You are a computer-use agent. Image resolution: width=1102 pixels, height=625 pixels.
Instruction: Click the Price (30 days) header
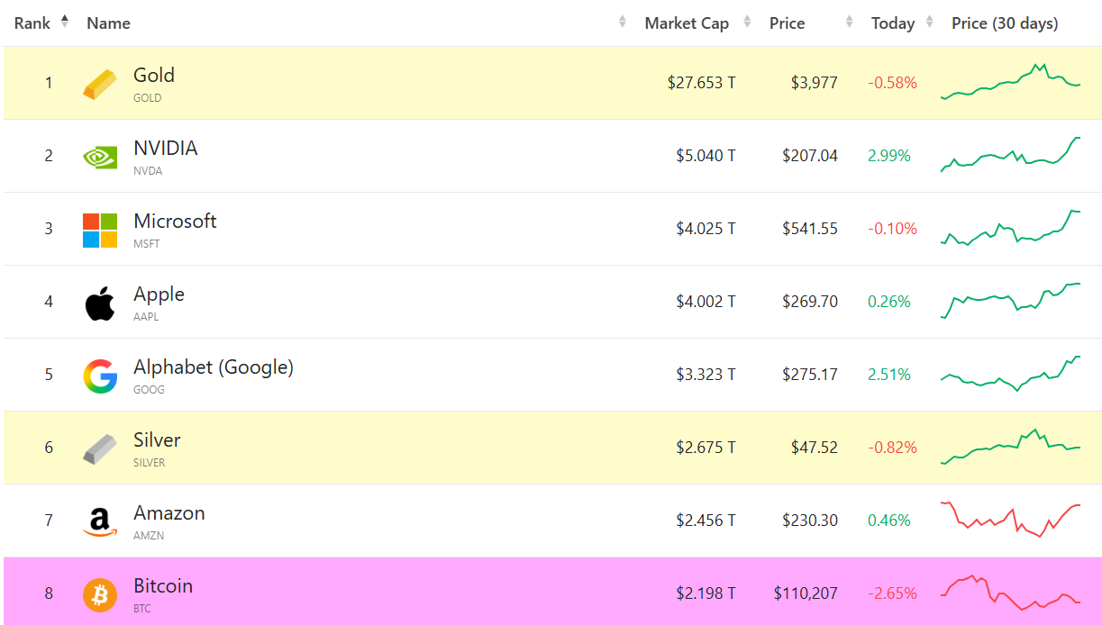(x=1005, y=23)
